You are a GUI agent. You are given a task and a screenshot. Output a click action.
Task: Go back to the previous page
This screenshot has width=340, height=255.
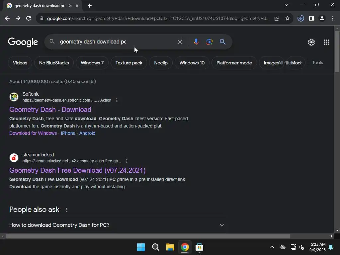(x=7, y=19)
